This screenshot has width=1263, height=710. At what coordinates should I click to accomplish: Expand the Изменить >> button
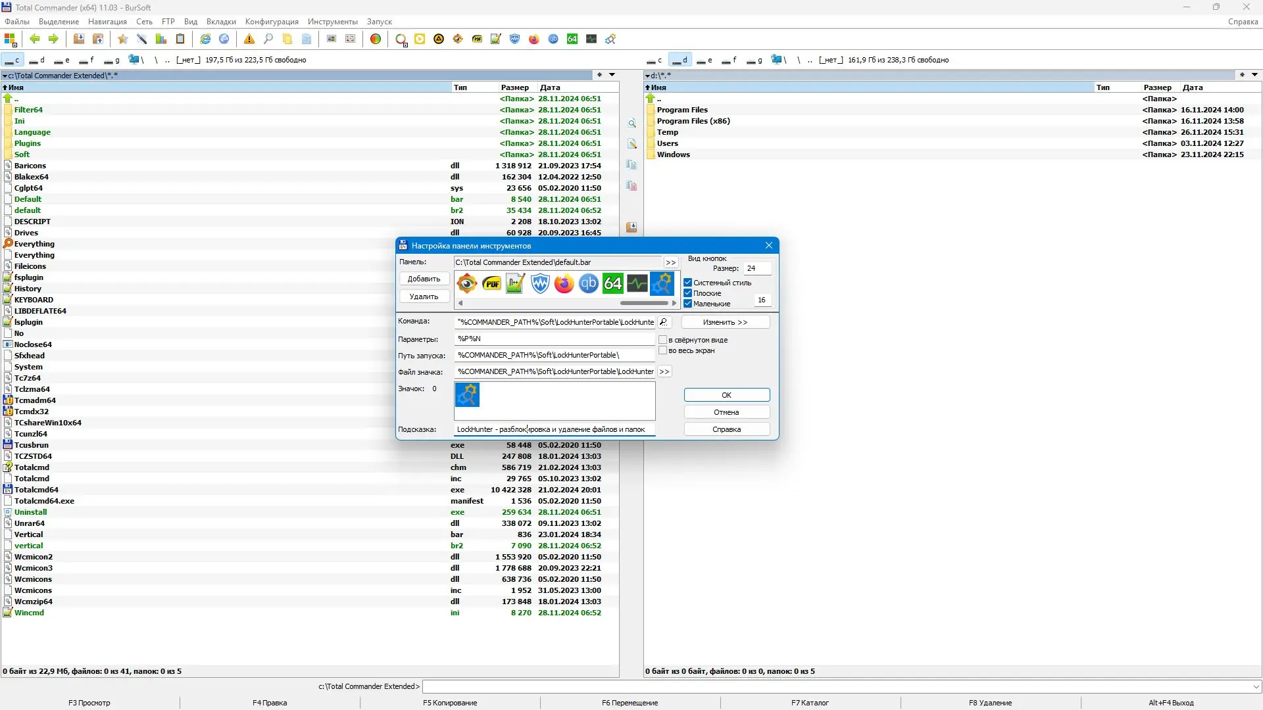click(x=725, y=322)
